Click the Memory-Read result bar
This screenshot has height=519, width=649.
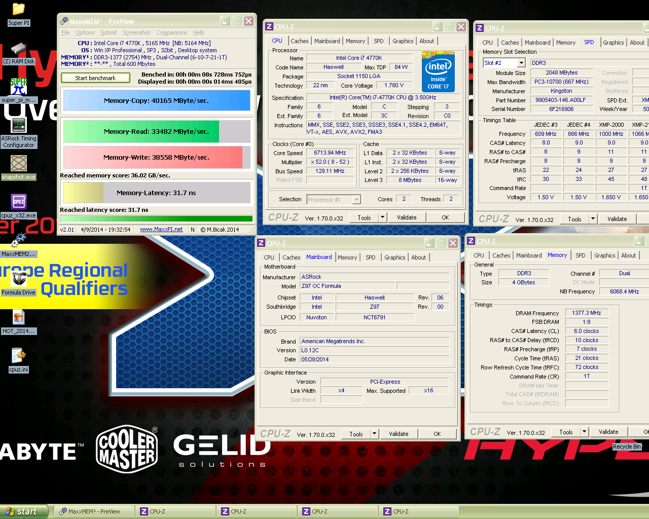click(x=157, y=131)
